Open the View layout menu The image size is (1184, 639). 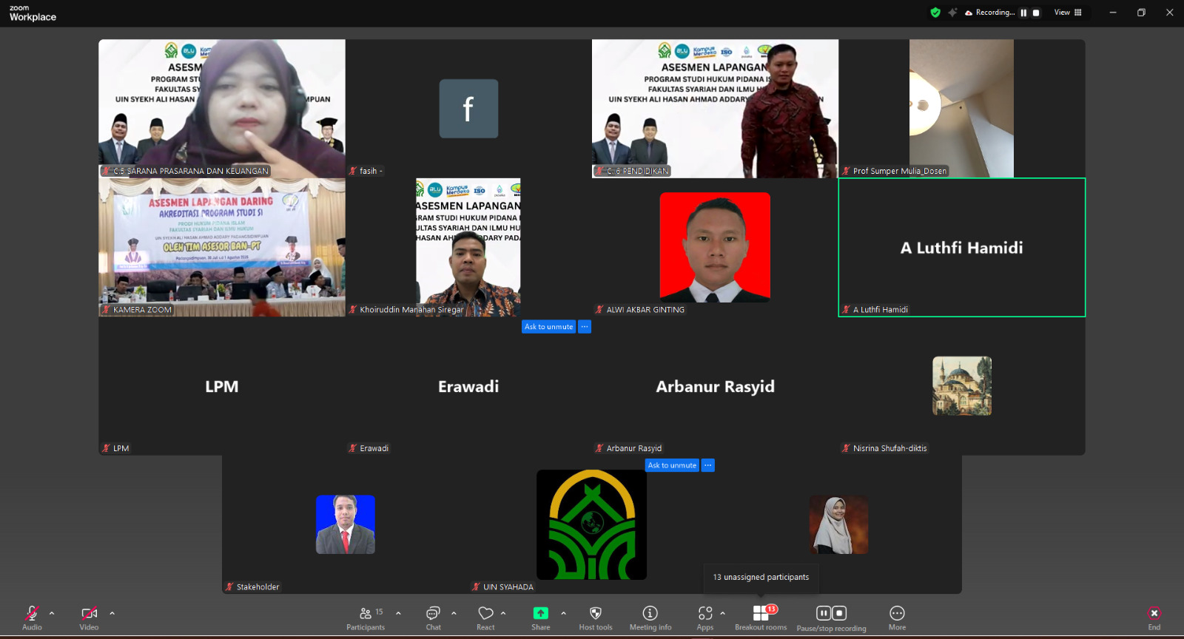coord(1068,13)
